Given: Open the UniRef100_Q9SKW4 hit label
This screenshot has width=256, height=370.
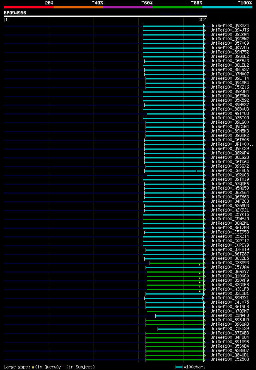Looking at the screenshot, I should pyautogui.click(x=230, y=34).
